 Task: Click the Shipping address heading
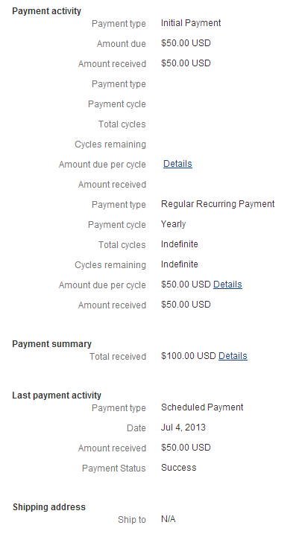click(x=49, y=507)
